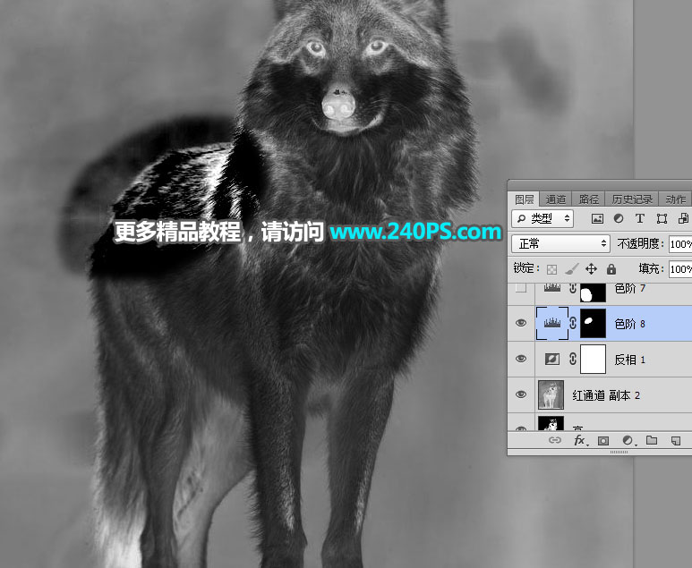Hide the 色阶 8 layer
This screenshot has width=692, height=568.
pos(521,323)
